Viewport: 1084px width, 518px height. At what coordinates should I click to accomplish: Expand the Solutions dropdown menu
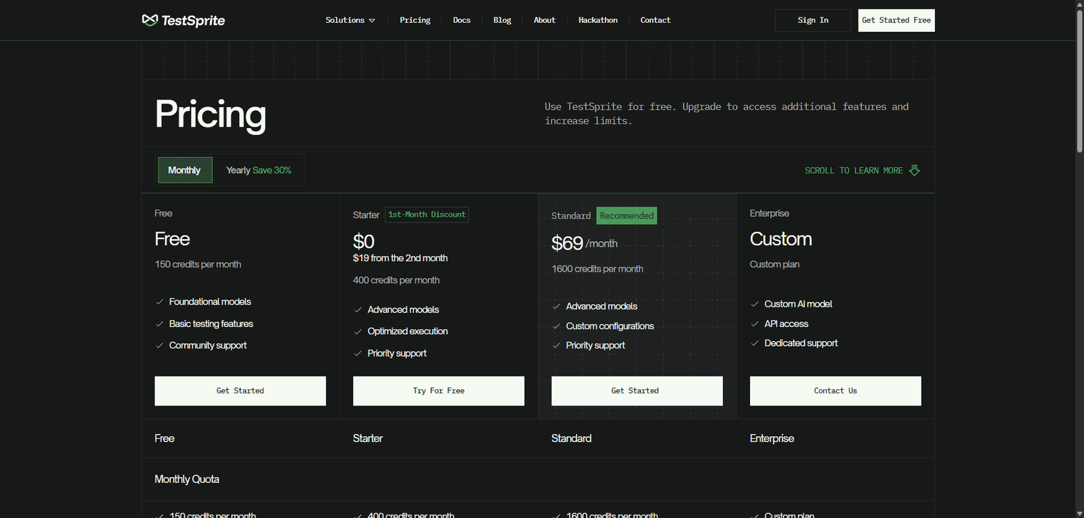pos(350,20)
